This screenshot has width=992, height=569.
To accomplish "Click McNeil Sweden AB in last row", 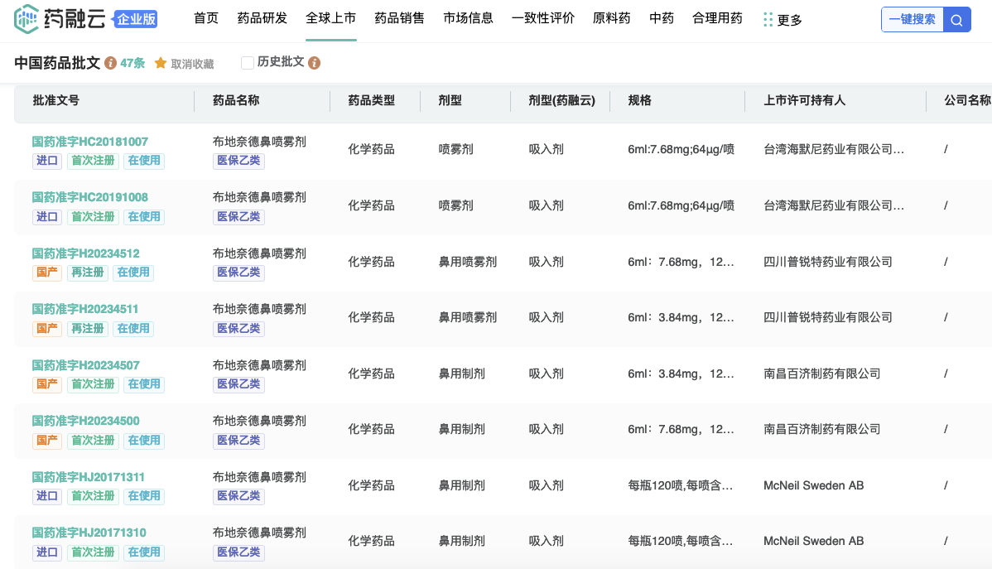I will tap(813, 541).
